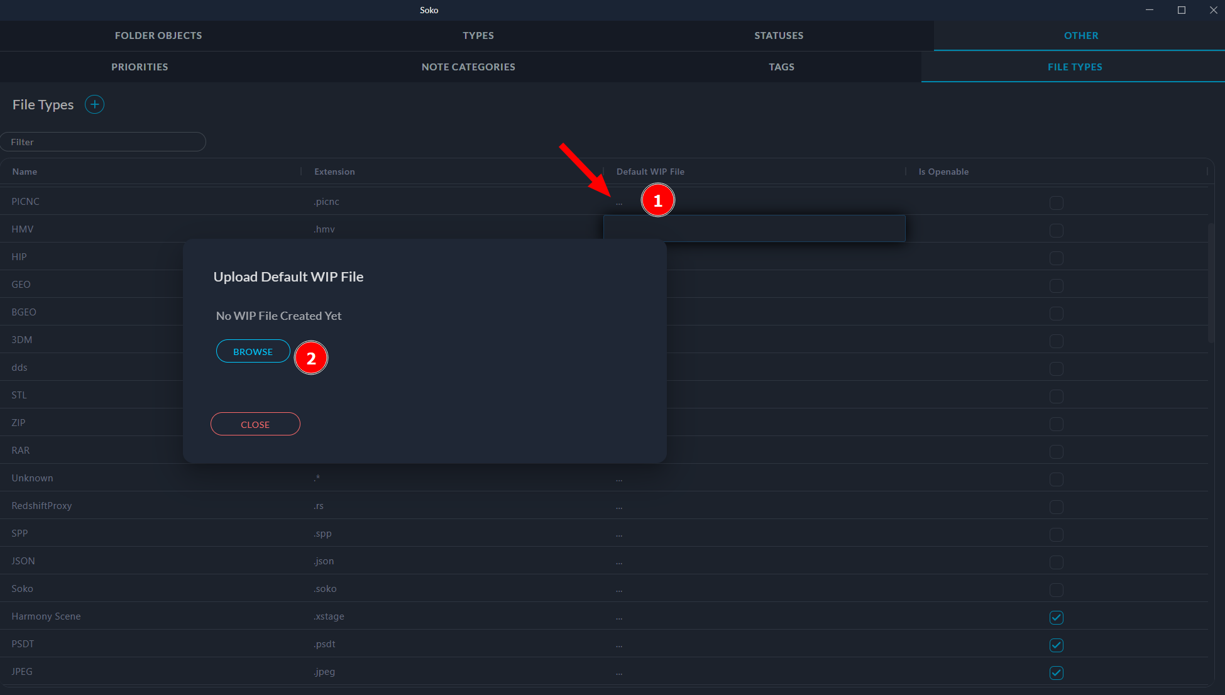Click the Default WIP File column header

(x=651, y=172)
